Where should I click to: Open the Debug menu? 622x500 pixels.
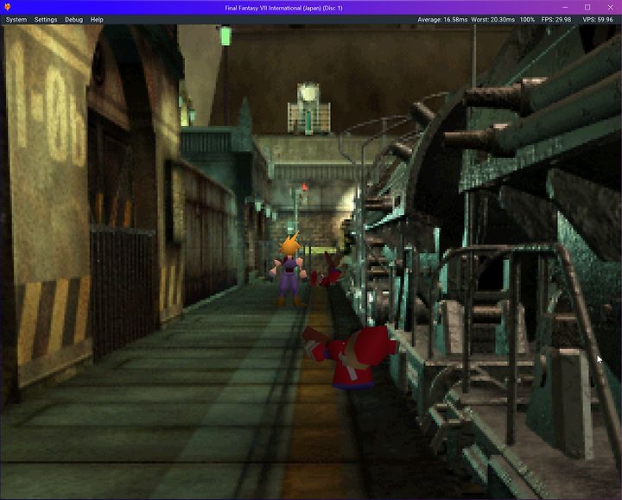pos(73,19)
